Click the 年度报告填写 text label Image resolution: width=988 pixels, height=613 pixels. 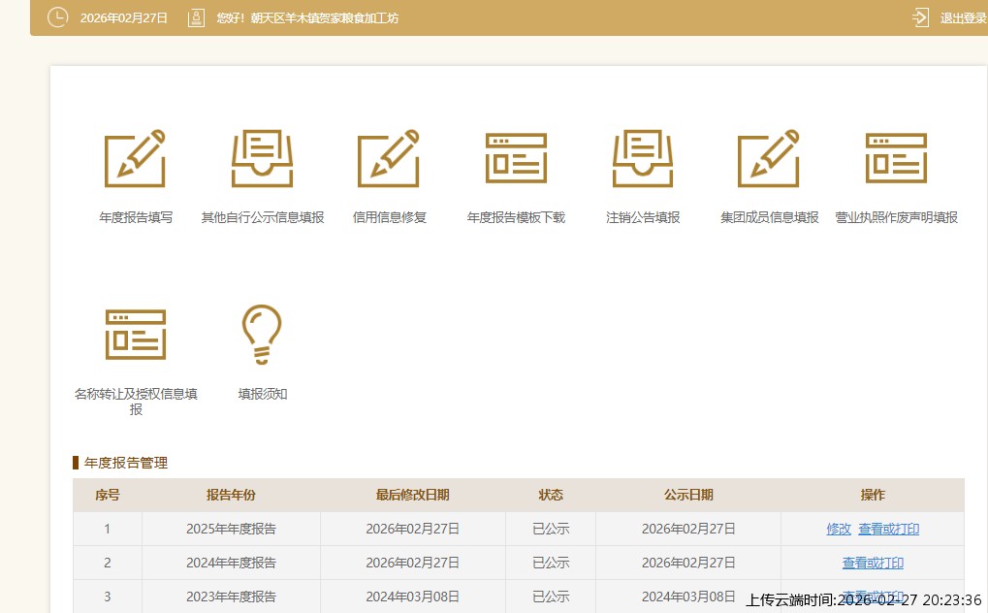click(x=136, y=218)
